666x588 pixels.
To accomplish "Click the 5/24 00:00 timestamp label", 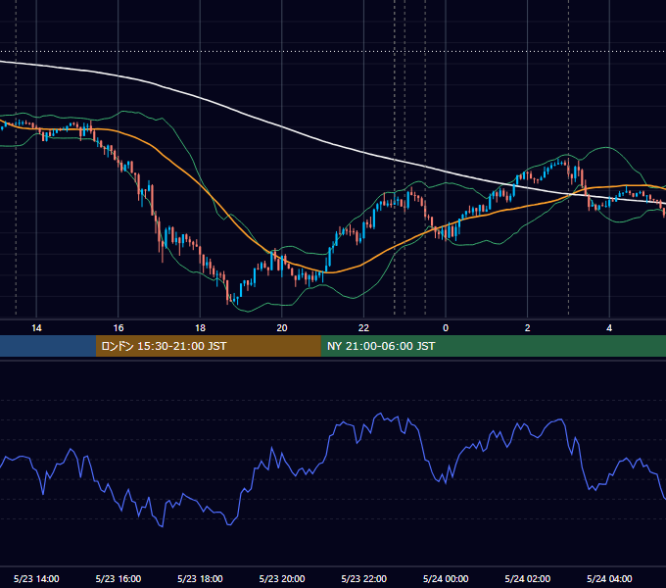I will click(x=446, y=578).
